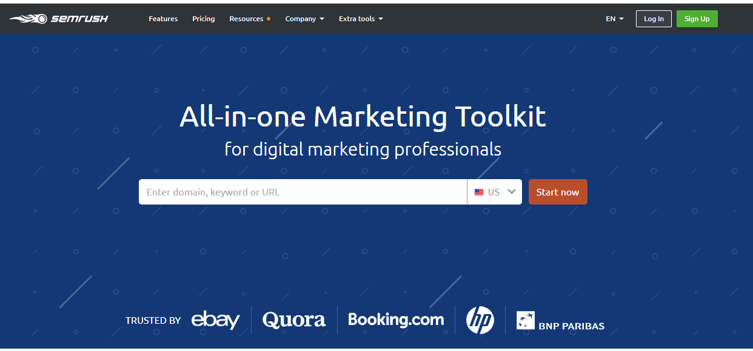Open the EN language selector
Image resolution: width=753 pixels, height=351 pixels.
tap(614, 19)
